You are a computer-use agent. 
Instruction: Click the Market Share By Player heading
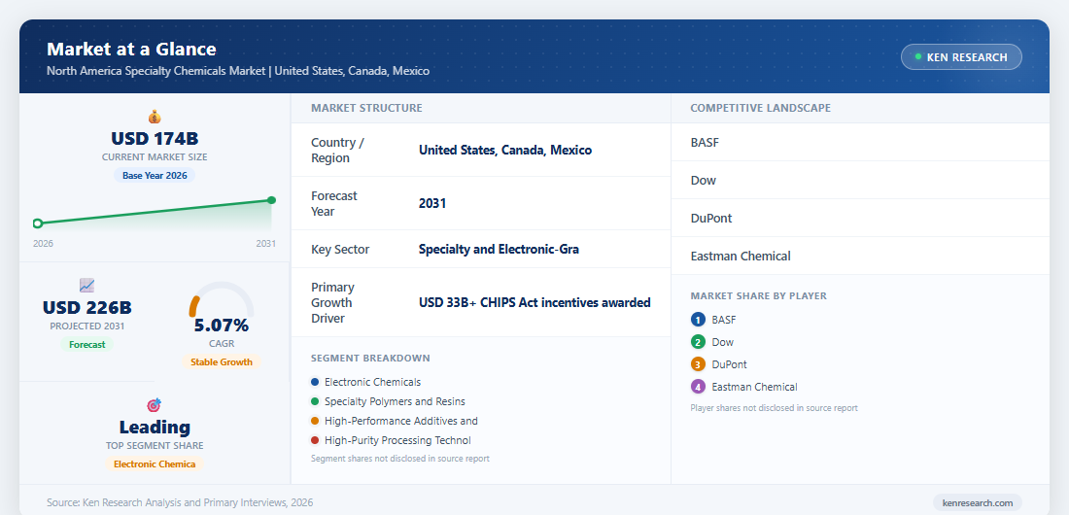(759, 296)
